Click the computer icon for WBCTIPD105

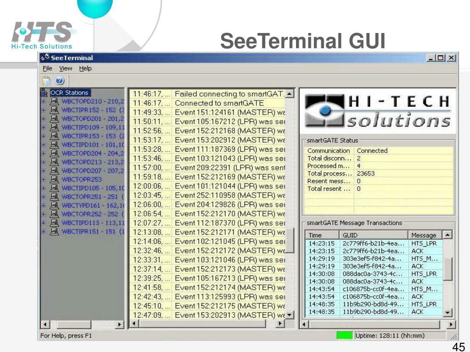[x=54, y=188]
